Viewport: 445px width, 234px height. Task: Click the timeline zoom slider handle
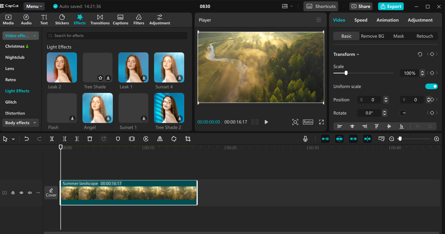tap(400, 139)
